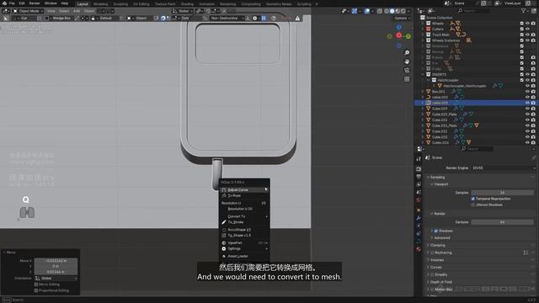This screenshot has height=303, width=539.
Task: Open the Blender logo menu
Action: [4, 3]
